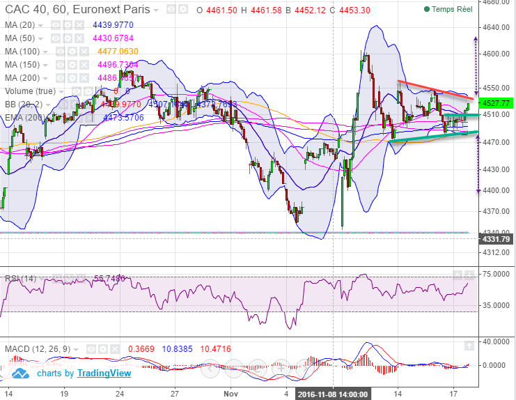516x400 pixels.
Task: Click the Temps Réel status label
Action: pyautogui.click(x=451, y=10)
